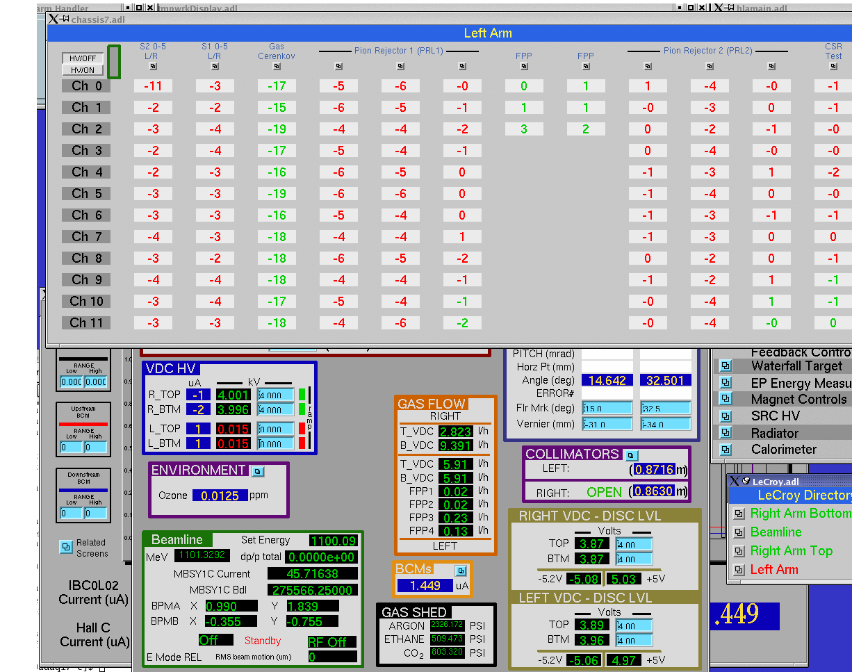This screenshot has height=672, width=852.
Task: Click the Angle value 14.642
Action: (608, 380)
